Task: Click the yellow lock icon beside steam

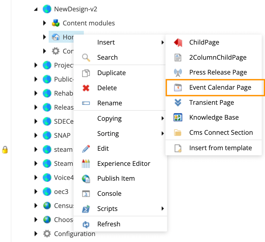Action: tap(5, 150)
